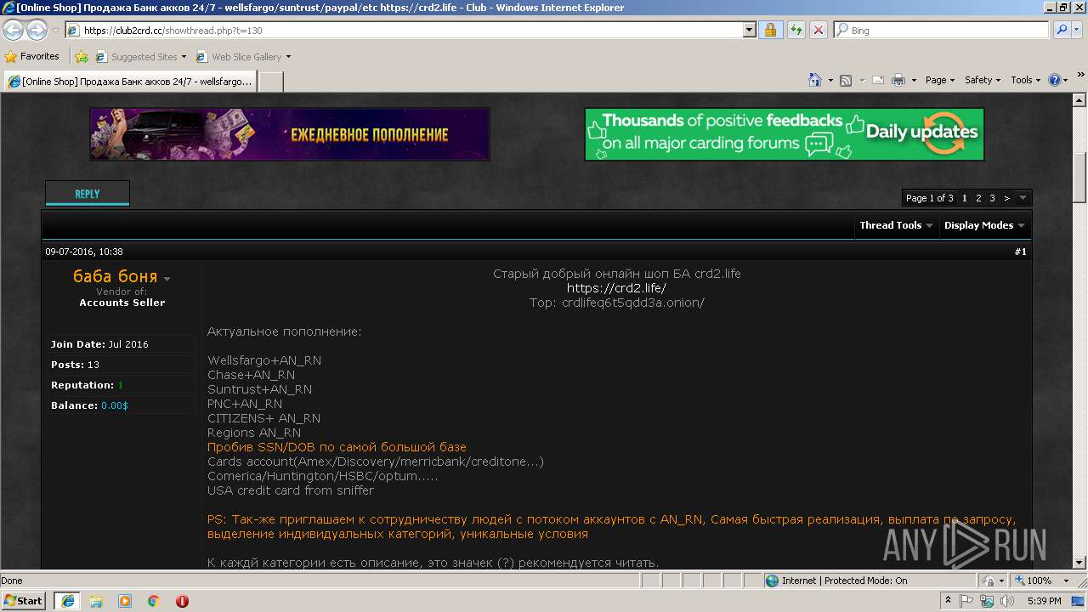Viewport: 1088px width, 612px height.
Task: Click the text PNC+AN_RN
Action: pos(245,404)
